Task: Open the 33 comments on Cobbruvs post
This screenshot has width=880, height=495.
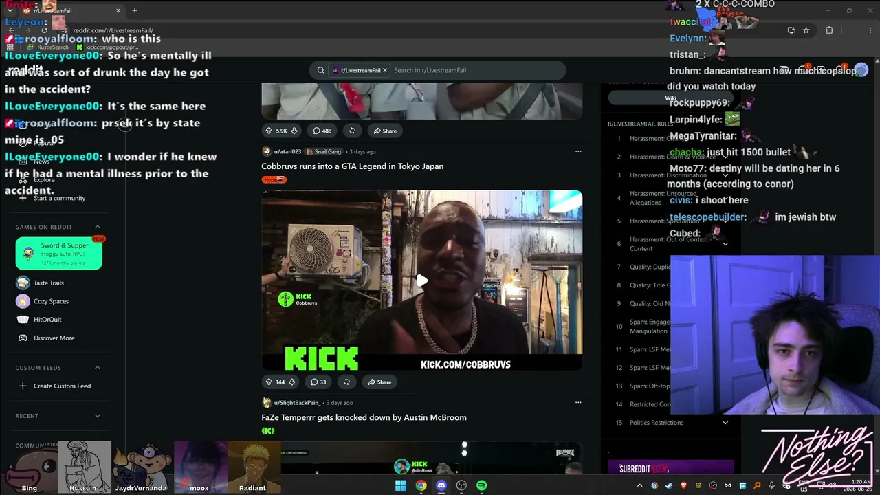Action: [318, 382]
